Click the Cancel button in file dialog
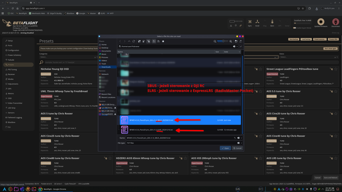 tap(237, 148)
